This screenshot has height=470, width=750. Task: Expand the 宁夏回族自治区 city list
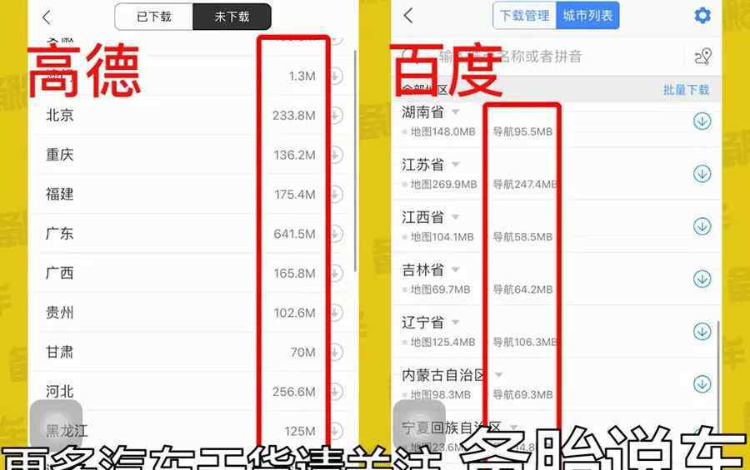pos(513,427)
